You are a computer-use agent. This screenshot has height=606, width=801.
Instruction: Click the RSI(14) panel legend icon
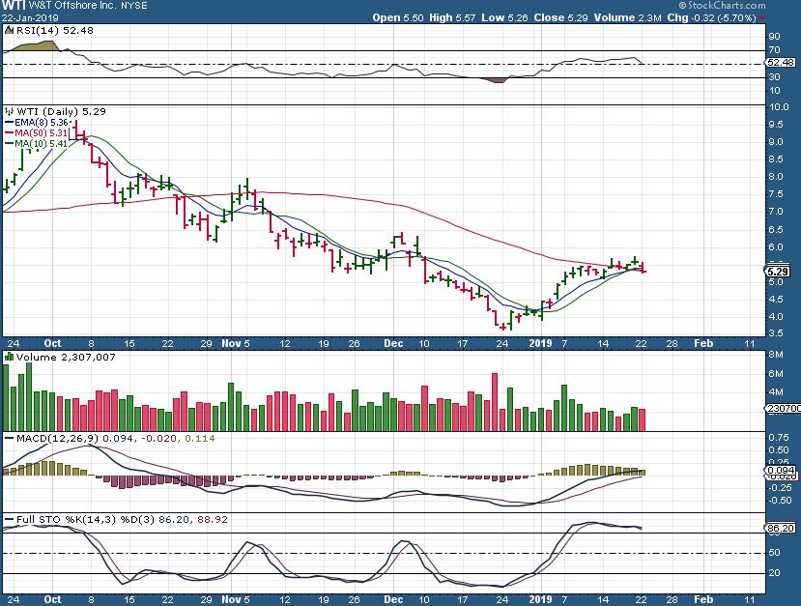[9, 29]
